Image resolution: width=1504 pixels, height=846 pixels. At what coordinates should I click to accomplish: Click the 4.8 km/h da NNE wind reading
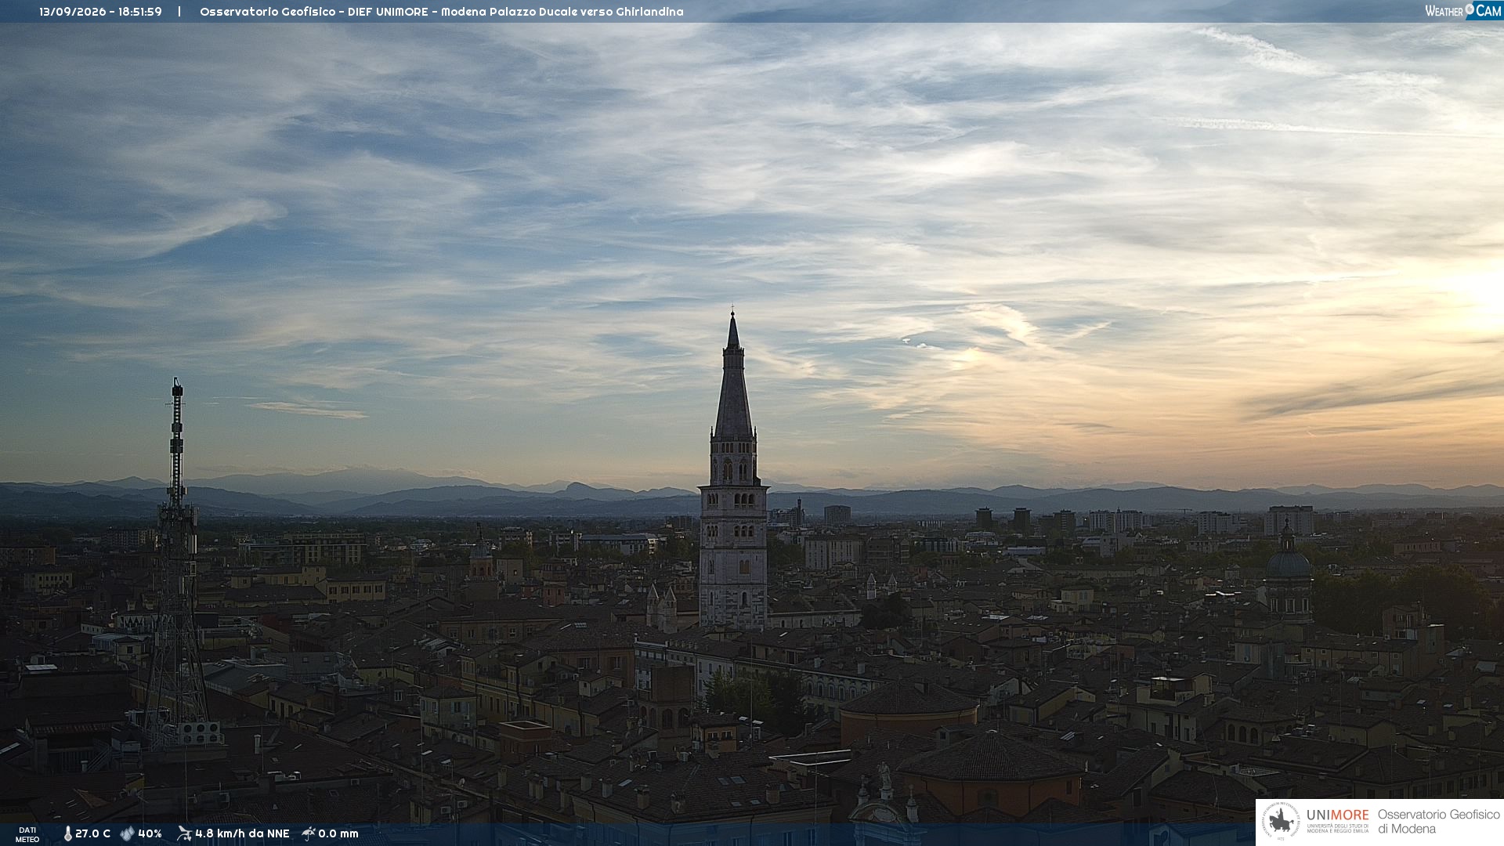pyautogui.click(x=242, y=834)
